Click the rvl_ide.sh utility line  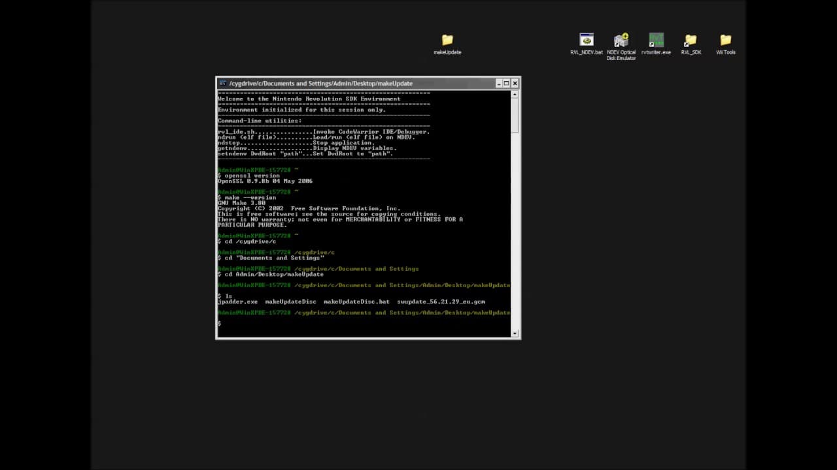pyautogui.click(x=324, y=132)
